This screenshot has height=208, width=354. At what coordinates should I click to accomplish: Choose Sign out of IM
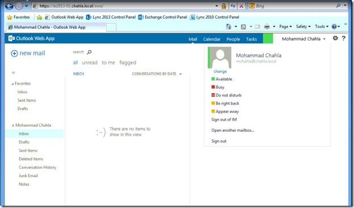click(x=224, y=119)
